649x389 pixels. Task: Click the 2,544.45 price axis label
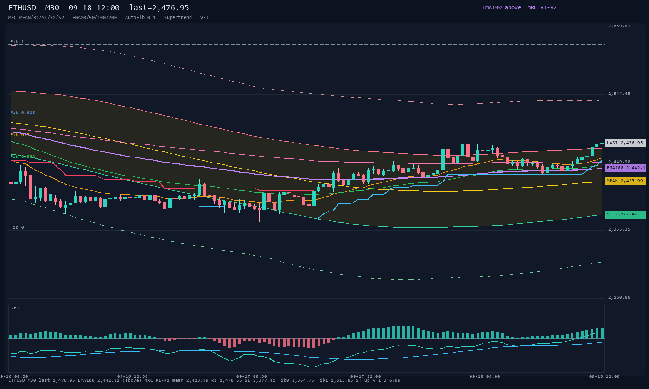pos(619,94)
